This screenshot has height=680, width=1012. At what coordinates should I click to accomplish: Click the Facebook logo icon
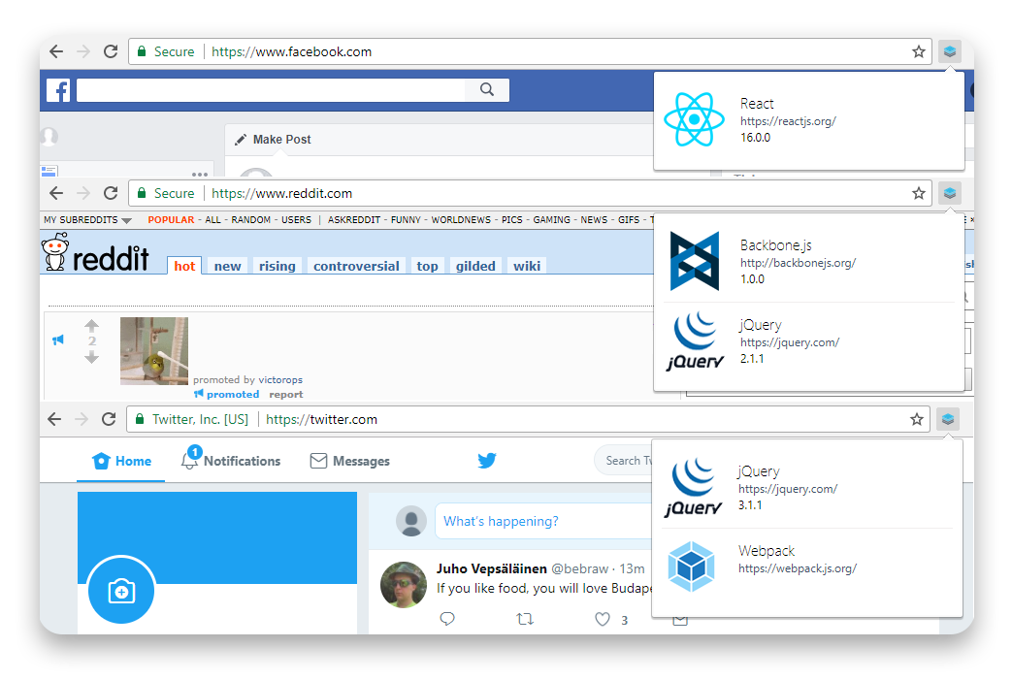click(58, 90)
